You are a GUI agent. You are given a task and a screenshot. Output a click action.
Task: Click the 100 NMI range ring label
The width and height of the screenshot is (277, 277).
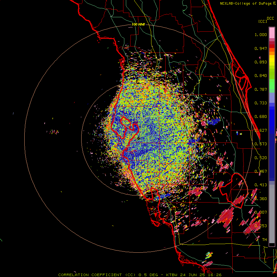(138, 24)
